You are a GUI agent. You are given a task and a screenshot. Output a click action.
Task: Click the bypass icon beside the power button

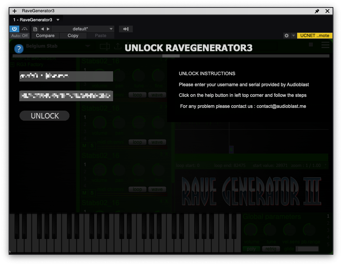[x=25, y=29]
